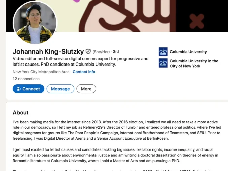Click the add-person icon in the Connect button
This screenshot has height=171, width=228.
click(18, 89)
